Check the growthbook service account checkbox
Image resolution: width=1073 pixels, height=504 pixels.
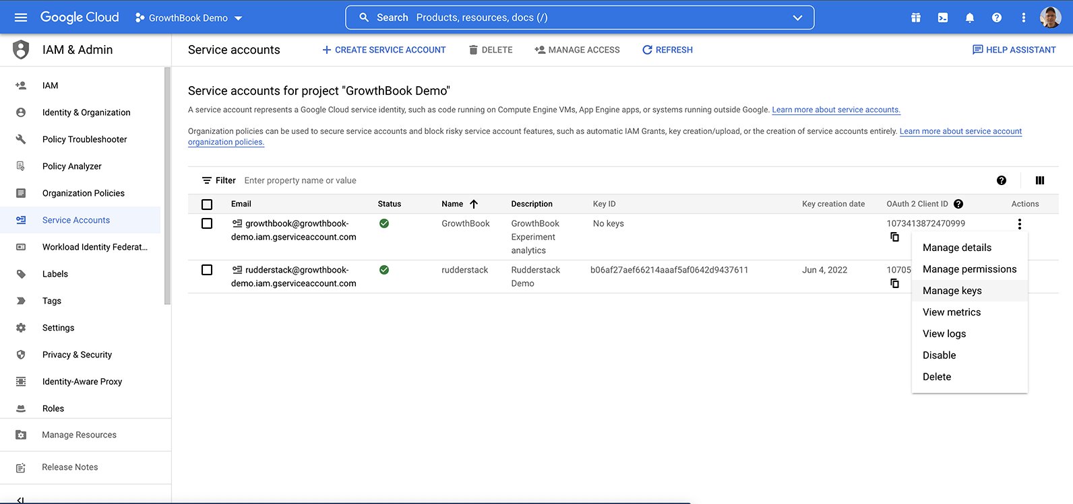point(207,223)
